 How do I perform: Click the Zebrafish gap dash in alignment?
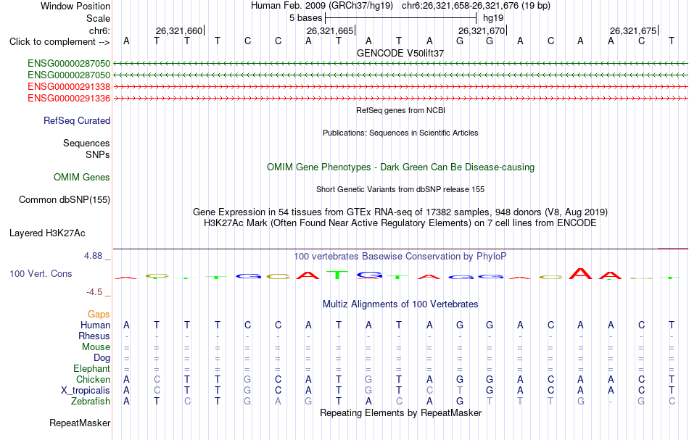pos(611,402)
